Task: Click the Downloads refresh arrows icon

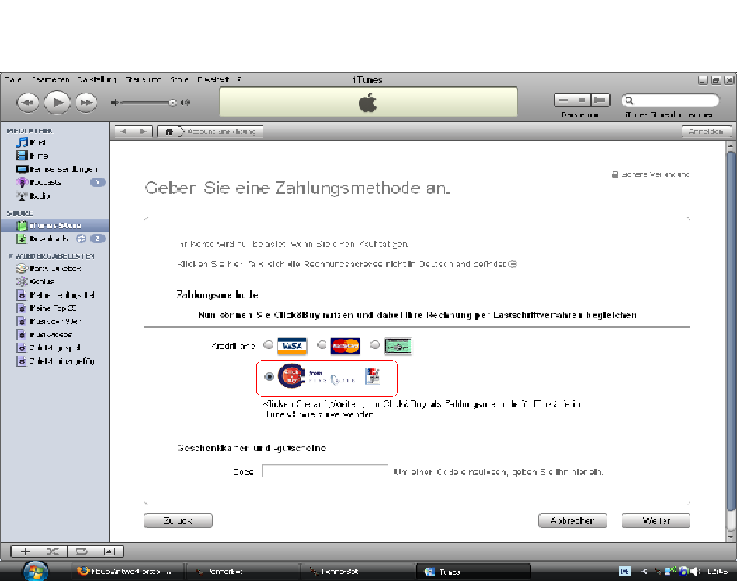Action: click(81, 239)
